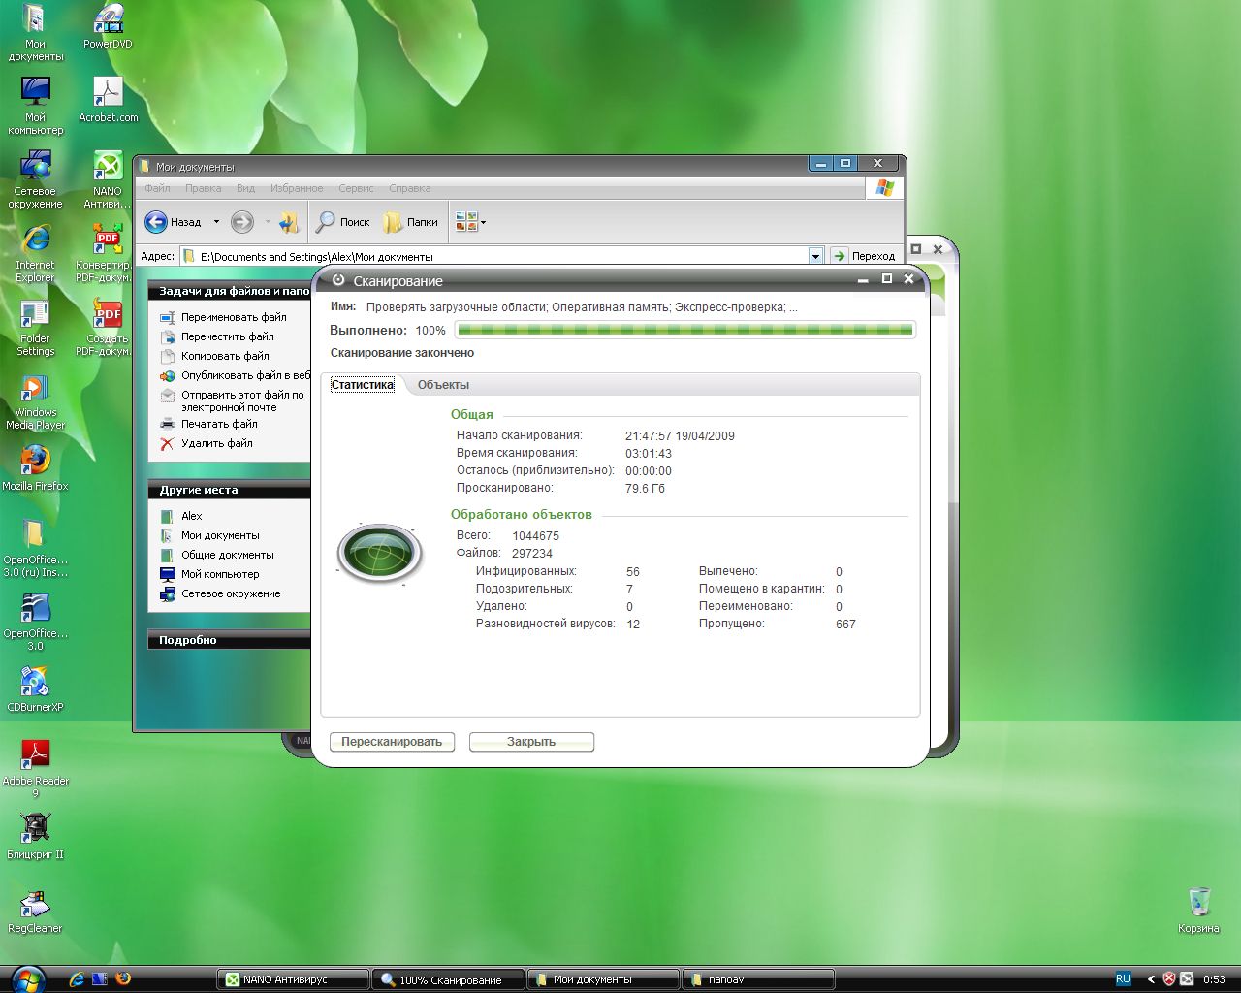This screenshot has width=1241, height=993.
Task: Select the Создать PDF-документ desktop icon
Action: click(105, 328)
